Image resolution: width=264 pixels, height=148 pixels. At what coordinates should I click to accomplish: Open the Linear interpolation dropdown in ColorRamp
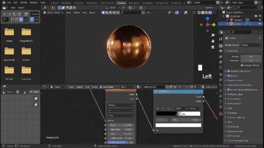pos(195,109)
